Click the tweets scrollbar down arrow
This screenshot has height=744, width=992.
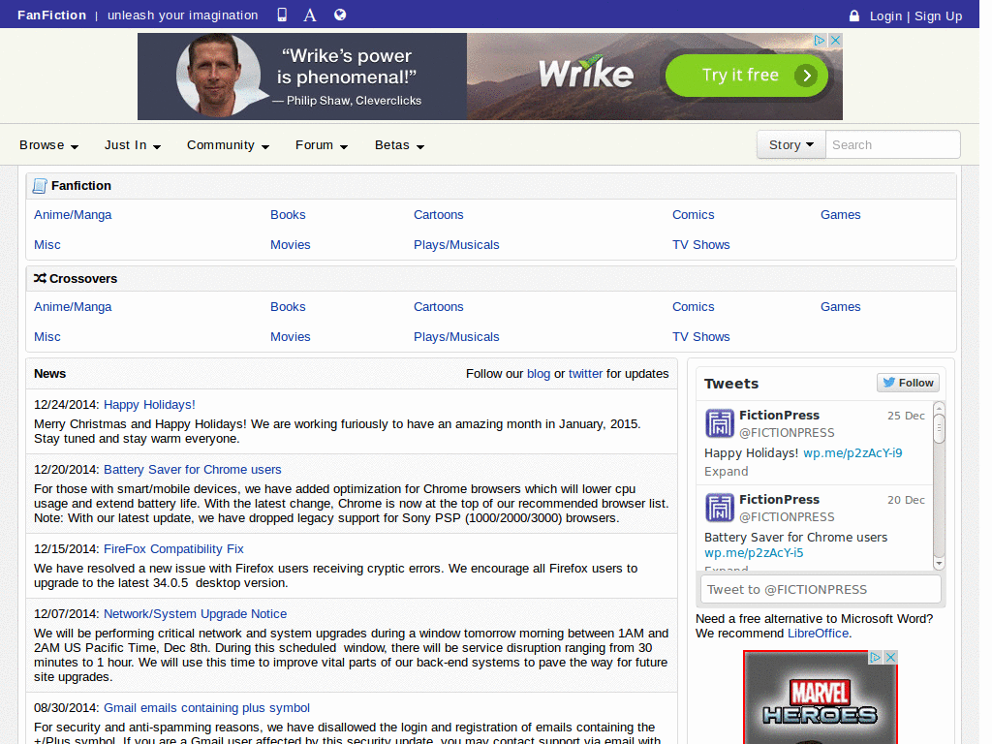939,563
